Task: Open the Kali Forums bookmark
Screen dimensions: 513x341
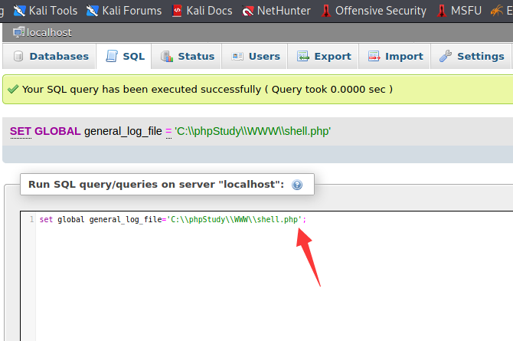Action: pyautogui.click(x=124, y=11)
